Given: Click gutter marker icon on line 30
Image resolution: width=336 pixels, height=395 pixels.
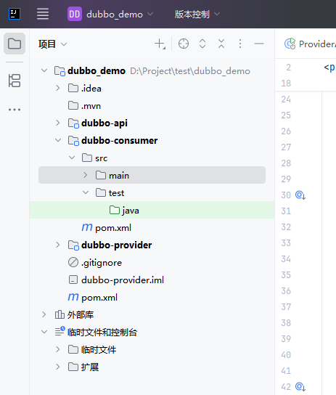Looking at the screenshot, I should click(x=300, y=195).
